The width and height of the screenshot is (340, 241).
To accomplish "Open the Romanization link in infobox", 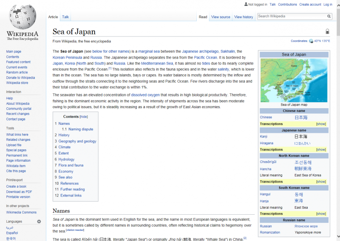I will [x=270, y=233].
